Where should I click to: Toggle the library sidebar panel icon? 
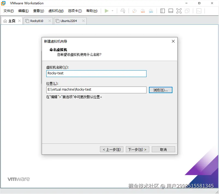pos(162,11)
